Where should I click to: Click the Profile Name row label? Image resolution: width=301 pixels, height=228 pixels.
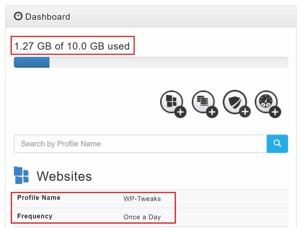click(x=38, y=198)
